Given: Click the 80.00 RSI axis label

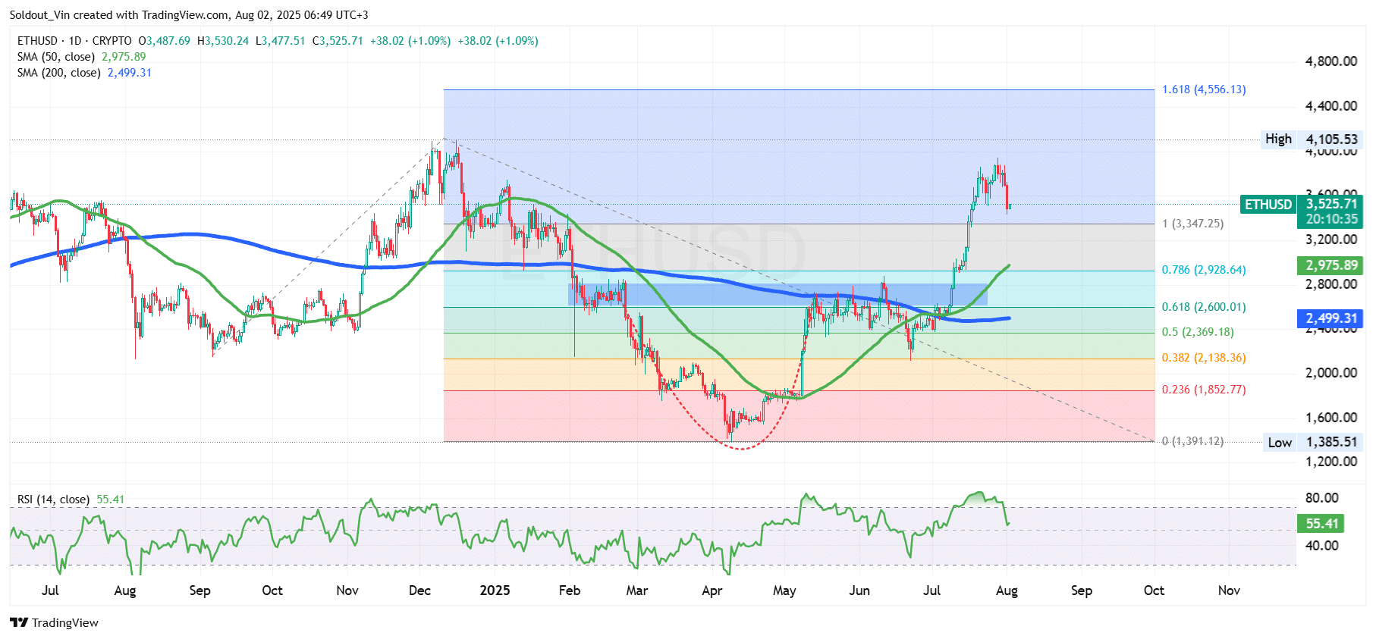Looking at the screenshot, I should [1321, 498].
